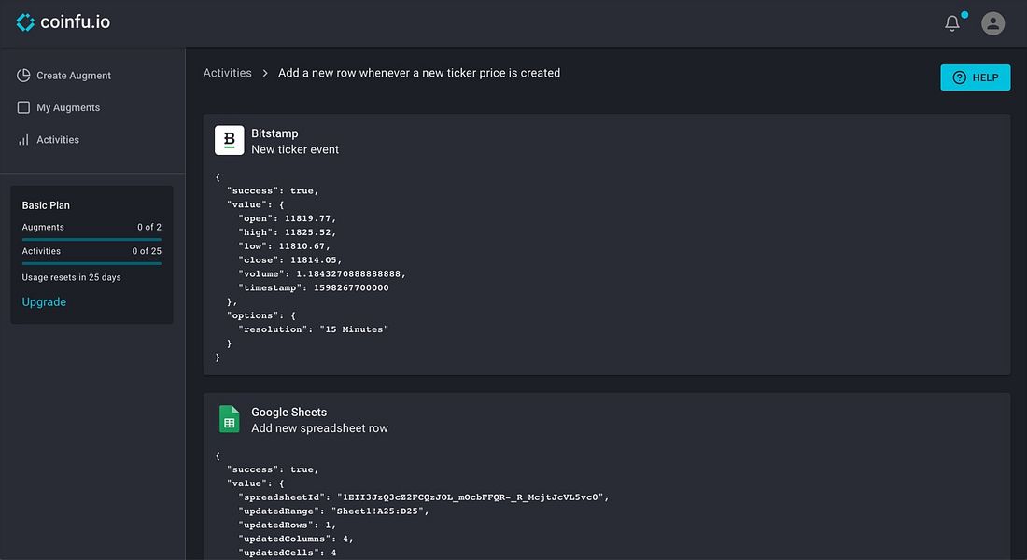This screenshot has width=1027, height=560.
Task: Click the Basic Plan heading
Action: [x=46, y=205]
